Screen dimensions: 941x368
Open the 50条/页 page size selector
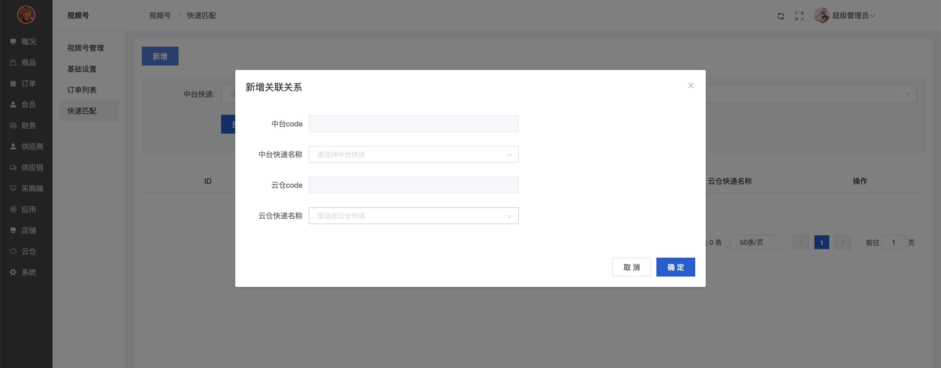tap(755, 242)
